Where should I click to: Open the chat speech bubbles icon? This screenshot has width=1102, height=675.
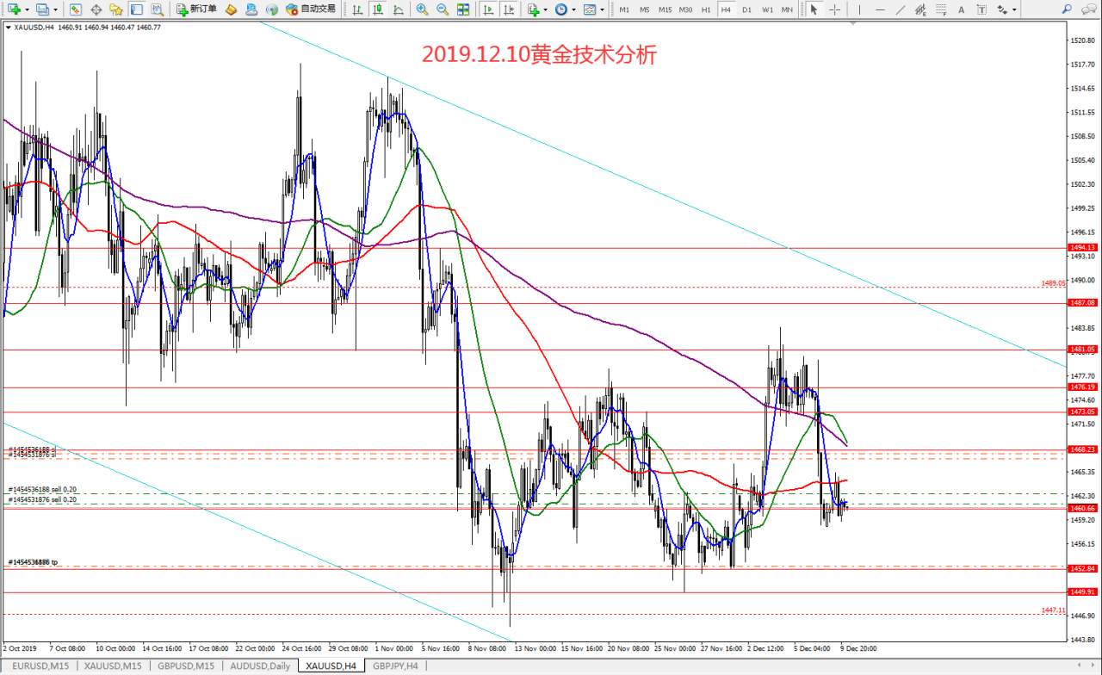pyautogui.click(x=1089, y=9)
